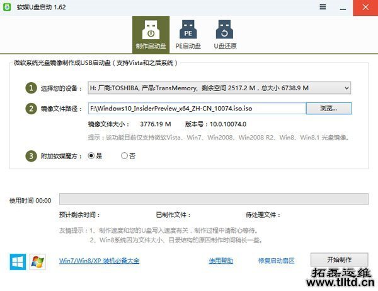Viewport: 378px width, 291px height.
Task: Click the 开始制作 button
Action: pyautogui.click(x=339, y=260)
